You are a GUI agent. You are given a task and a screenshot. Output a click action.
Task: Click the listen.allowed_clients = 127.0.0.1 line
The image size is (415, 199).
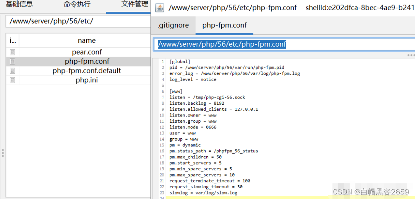pos(214,109)
